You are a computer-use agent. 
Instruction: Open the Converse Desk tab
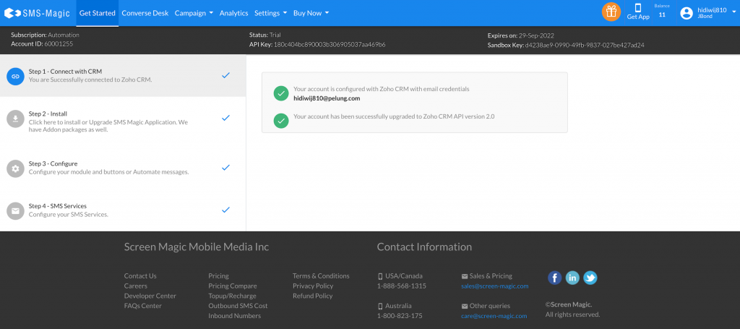point(145,13)
